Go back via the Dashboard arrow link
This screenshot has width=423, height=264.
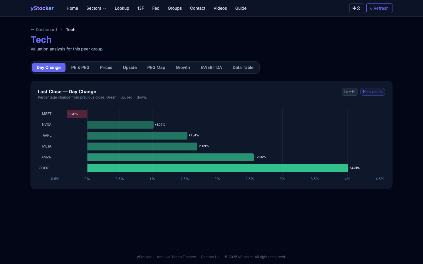tap(44, 30)
